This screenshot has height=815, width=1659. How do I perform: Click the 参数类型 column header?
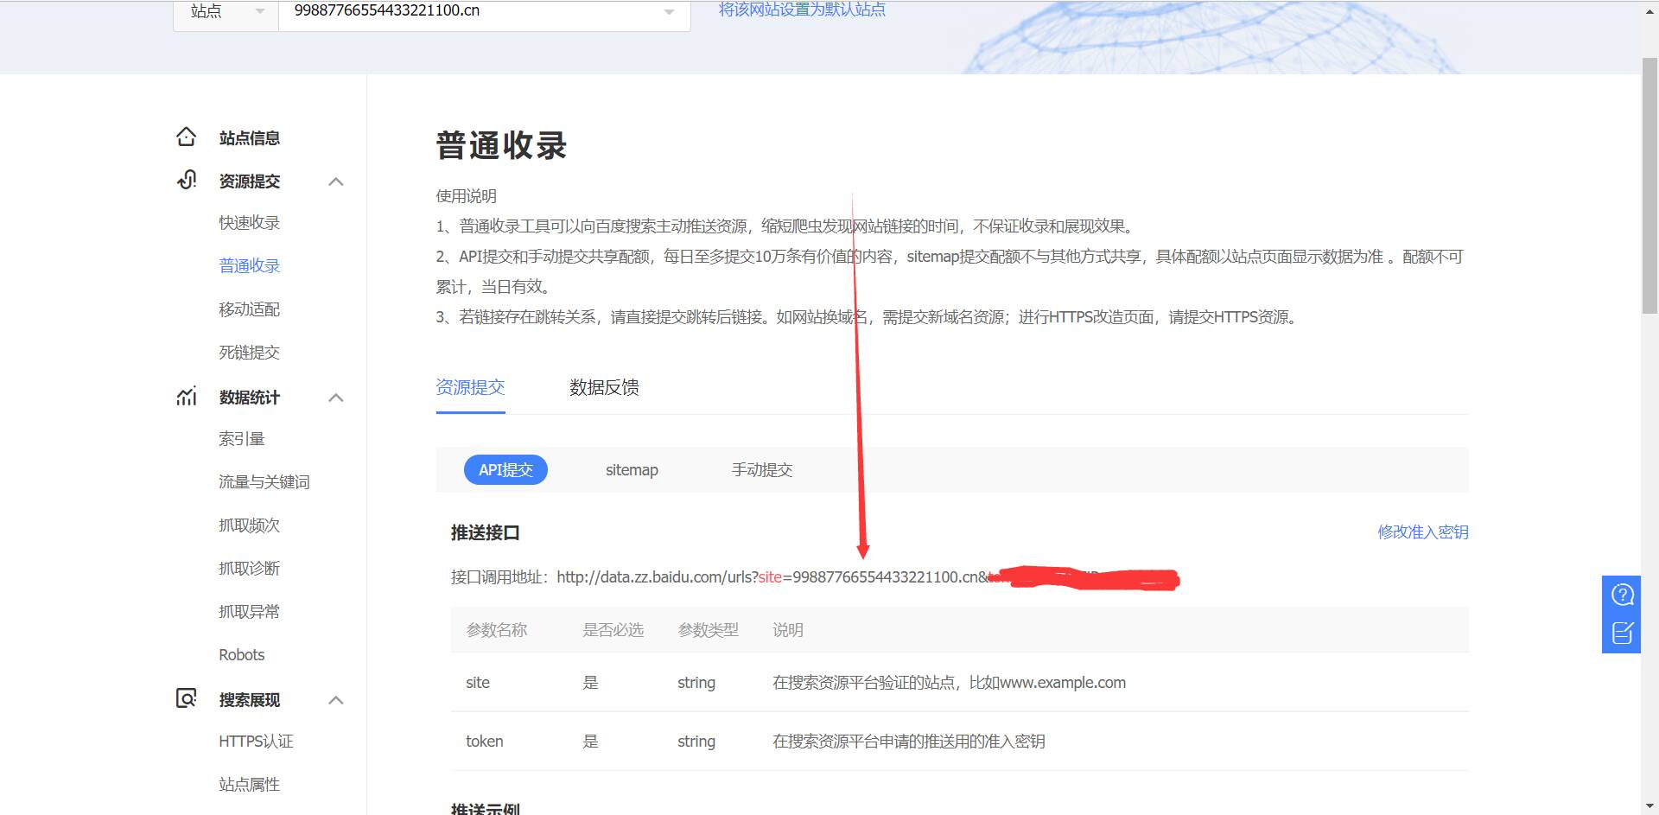coord(708,629)
